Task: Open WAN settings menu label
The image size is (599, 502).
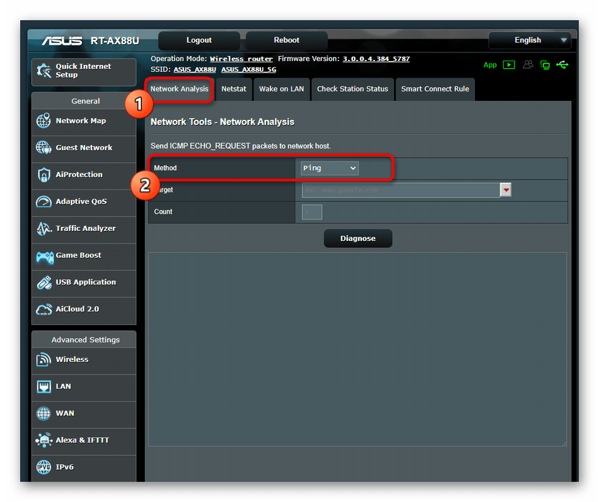Action: tap(65, 413)
